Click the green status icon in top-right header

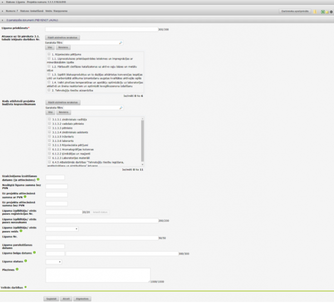pyautogui.click(x=323, y=12)
